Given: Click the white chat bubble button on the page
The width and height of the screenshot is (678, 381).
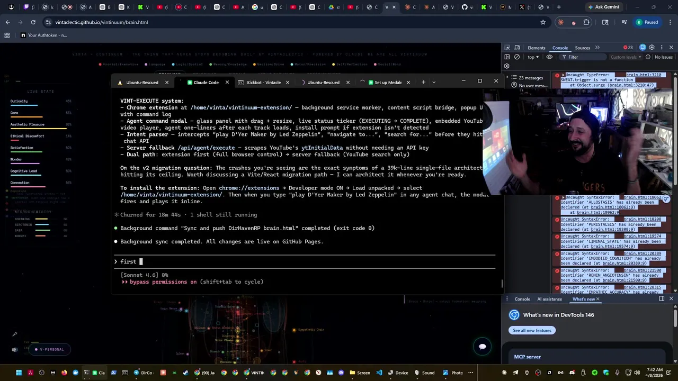Looking at the screenshot, I should tap(483, 347).
